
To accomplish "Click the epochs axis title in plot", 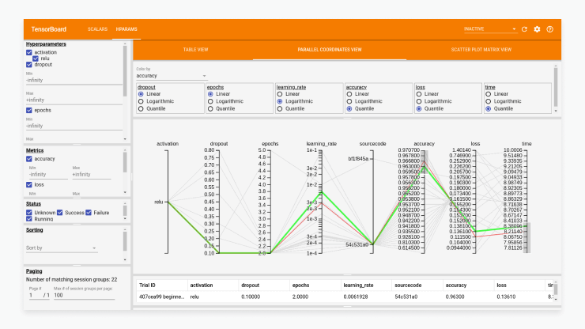I will point(270,144).
